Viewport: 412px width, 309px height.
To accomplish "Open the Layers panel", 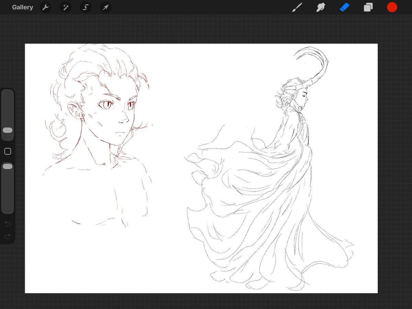I will coord(368,7).
